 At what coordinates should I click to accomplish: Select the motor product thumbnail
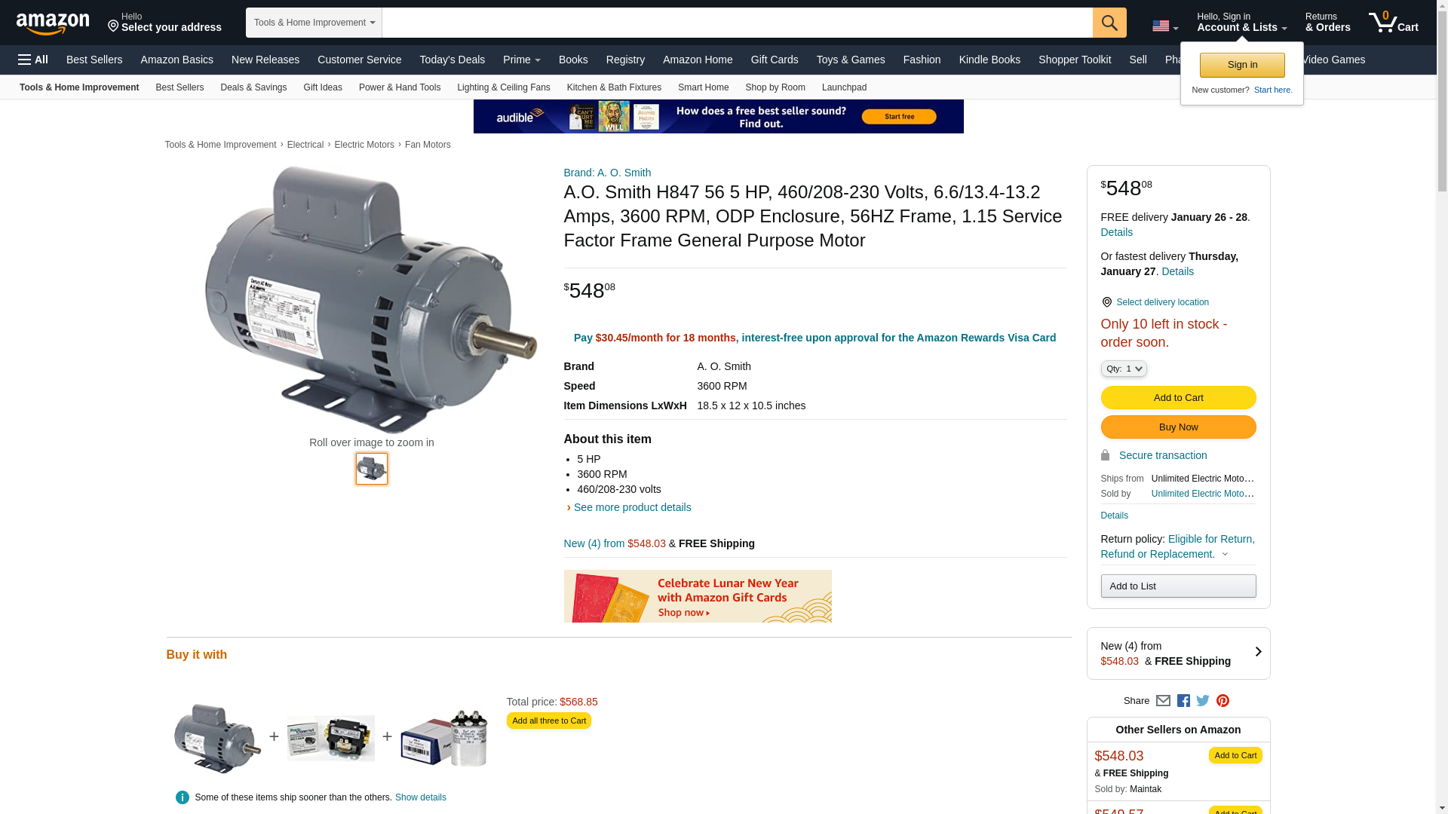(371, 469)
